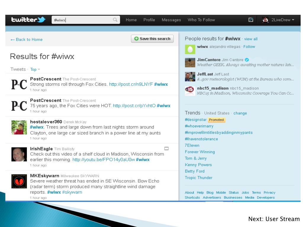Screen dimensions: 303x227
Task: Click the '1 hour ago' timestamp on the MKEskywarn tweet
Action: coord(38,198)
